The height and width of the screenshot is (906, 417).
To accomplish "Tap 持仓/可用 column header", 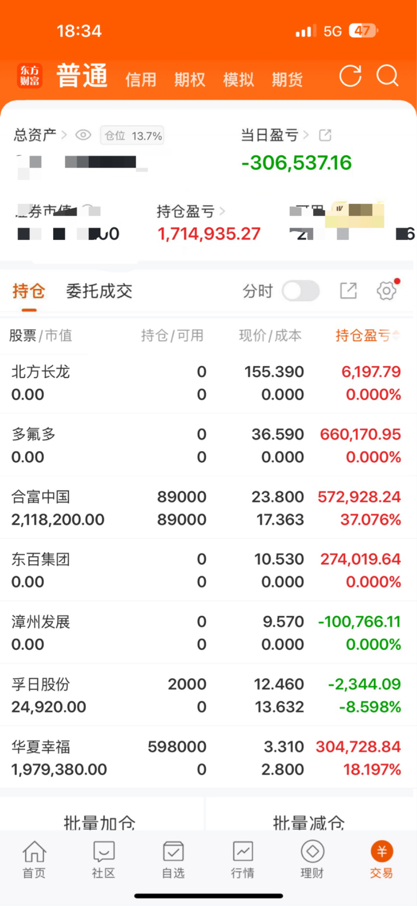I will tap(172, 335).
